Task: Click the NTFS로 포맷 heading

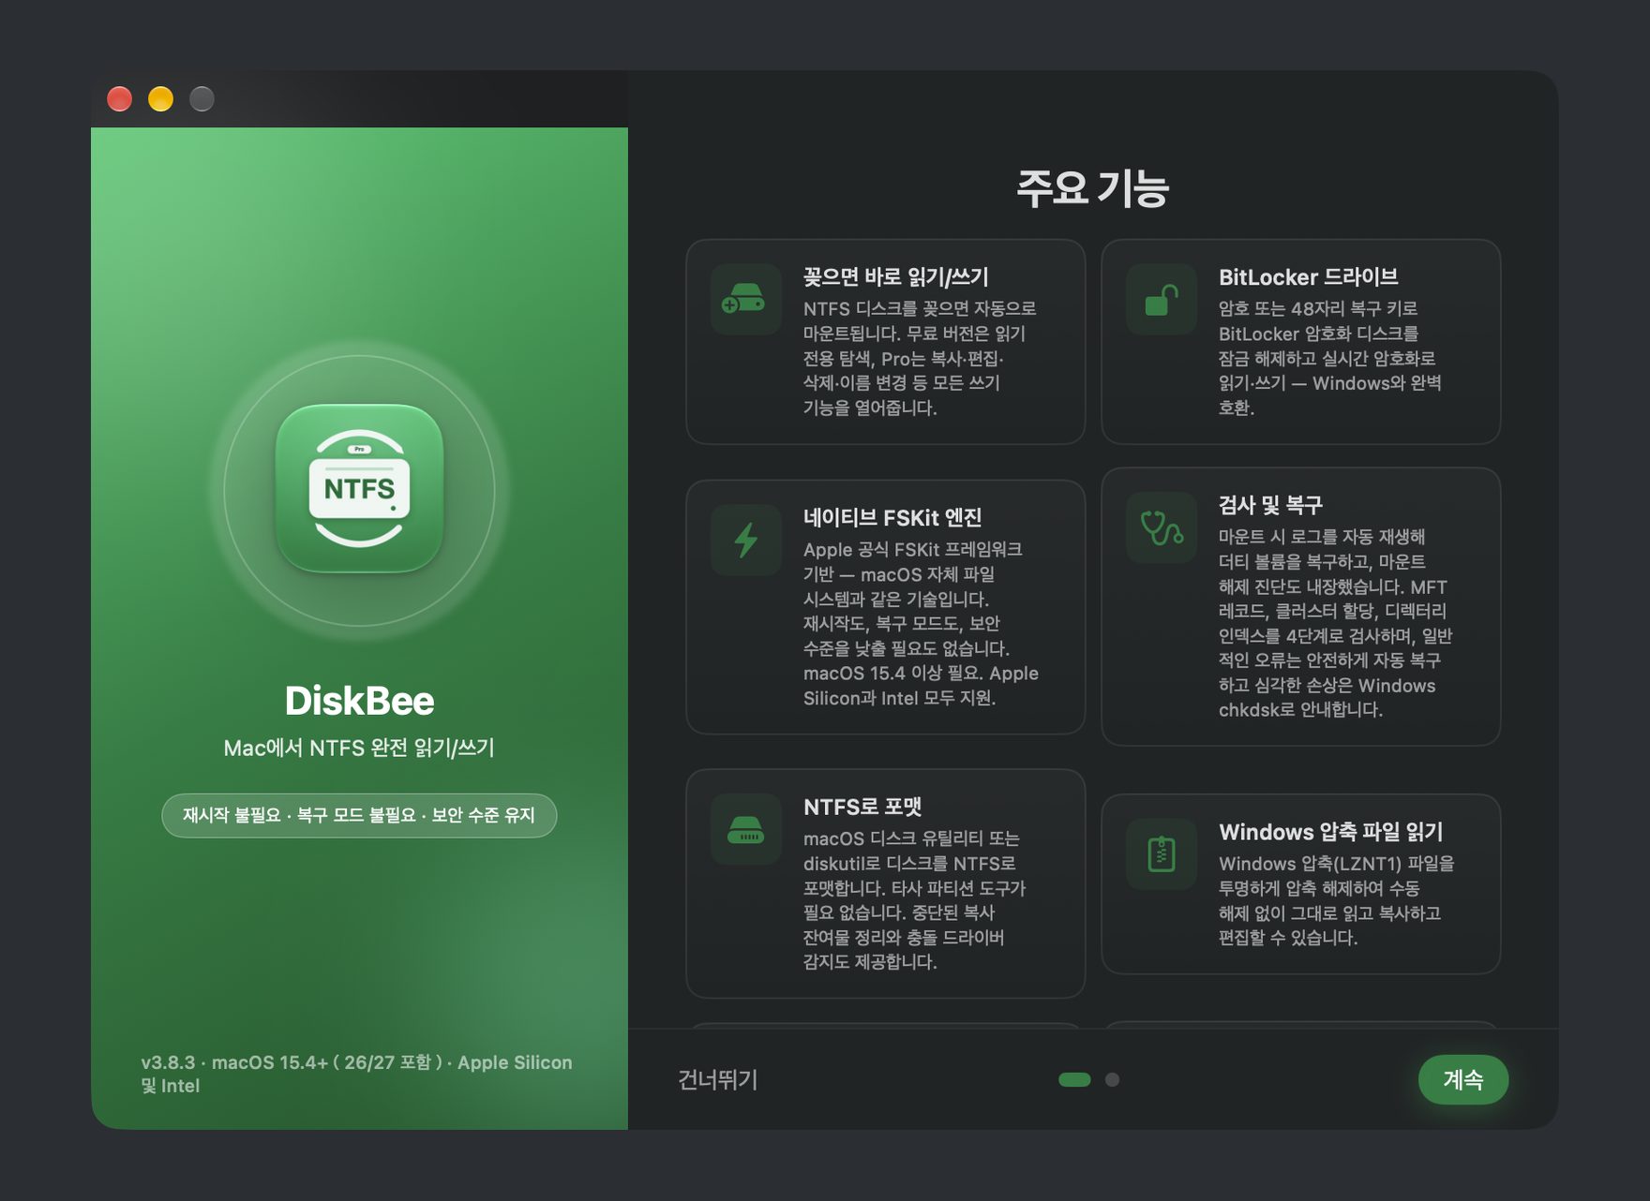Action: pos(862,807)
